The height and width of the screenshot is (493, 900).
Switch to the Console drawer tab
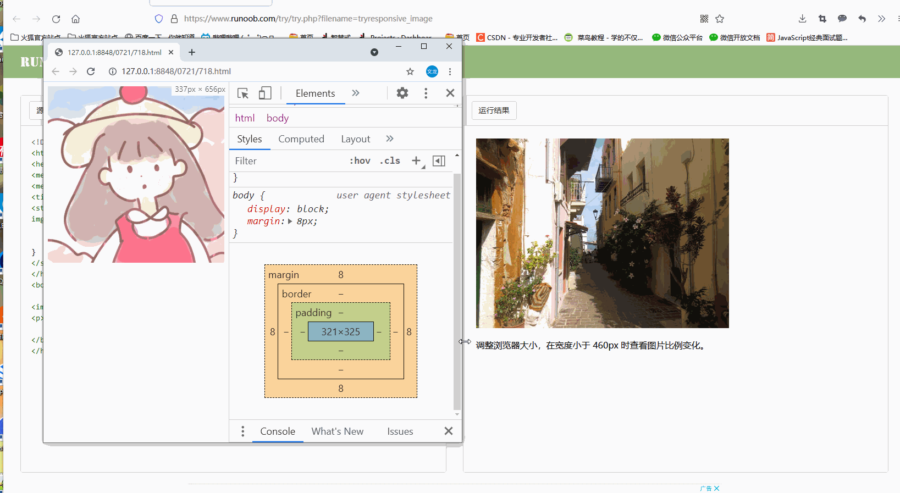278,431
